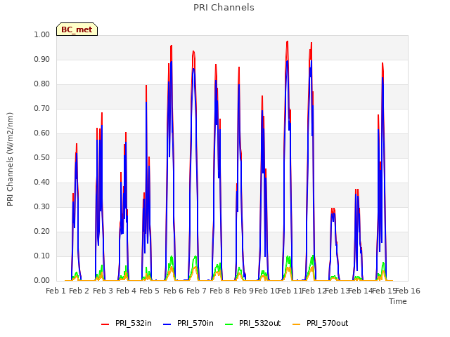This screenshot has height=337, width=450.
Task: Click the 0.60 y-axis tick label
Action: pos(42,133)
